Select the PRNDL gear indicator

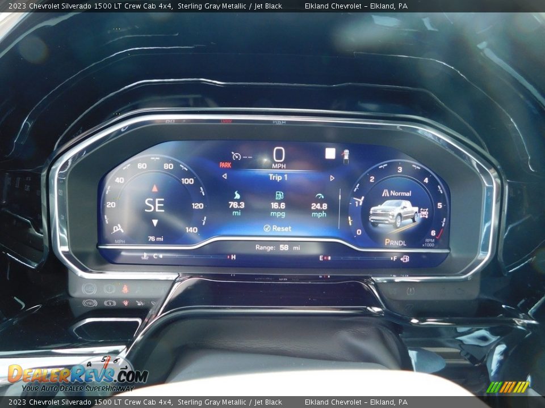(x=395, y=243)
